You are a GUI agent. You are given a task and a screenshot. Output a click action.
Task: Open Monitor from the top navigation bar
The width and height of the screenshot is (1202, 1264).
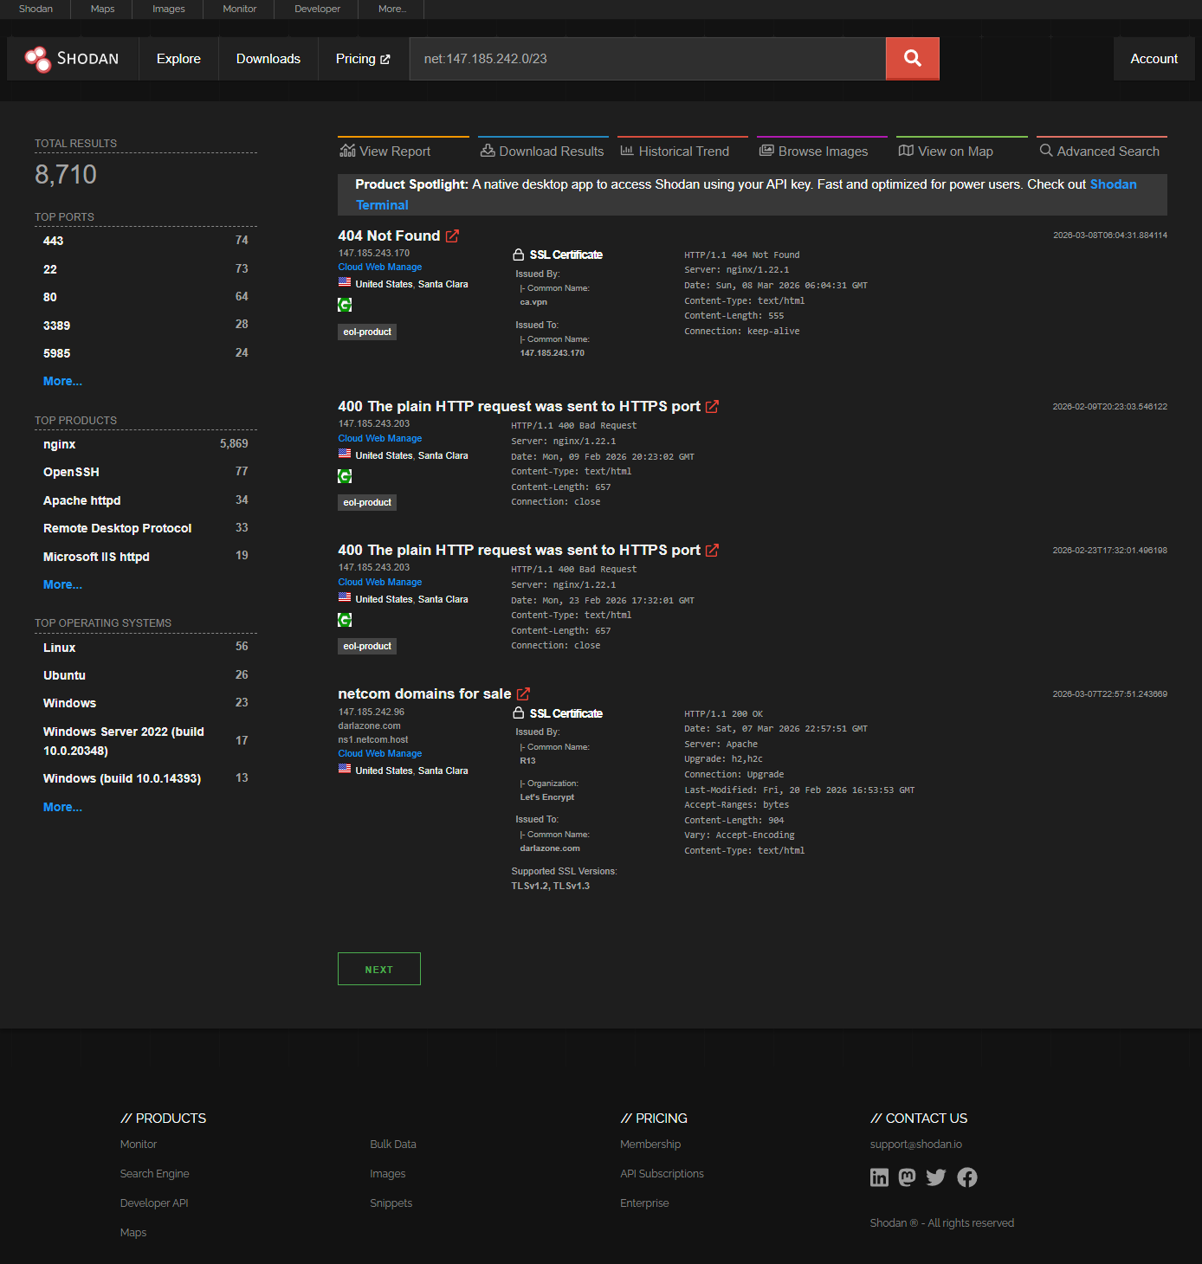coord(239,9)
